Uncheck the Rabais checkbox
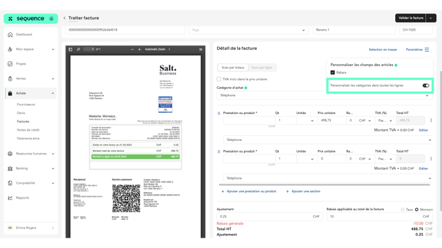 [x=333, y=72]
